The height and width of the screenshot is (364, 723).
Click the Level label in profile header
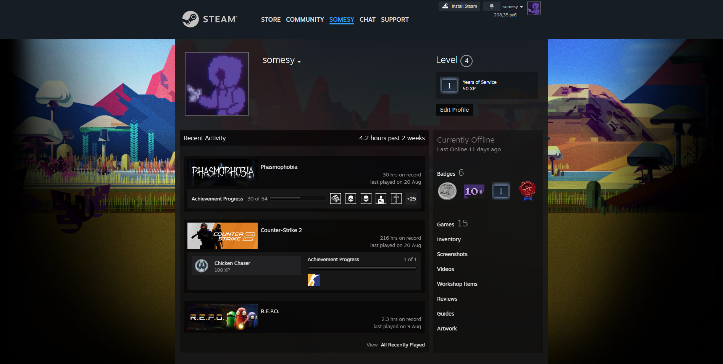(x=447, y=60)
